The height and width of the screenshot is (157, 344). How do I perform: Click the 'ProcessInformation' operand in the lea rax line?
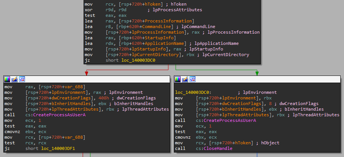pyautogui.click(x=169, y=21)
